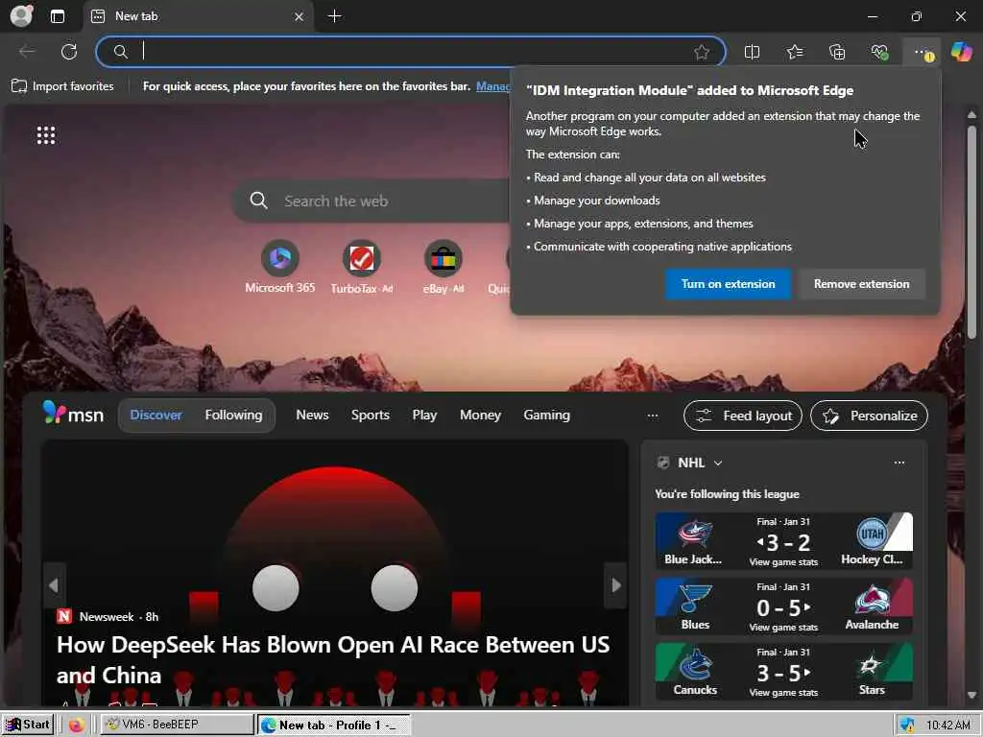Open the Sports tab
The width and height of the screenshot is (983, 737).
click(370, 415)
